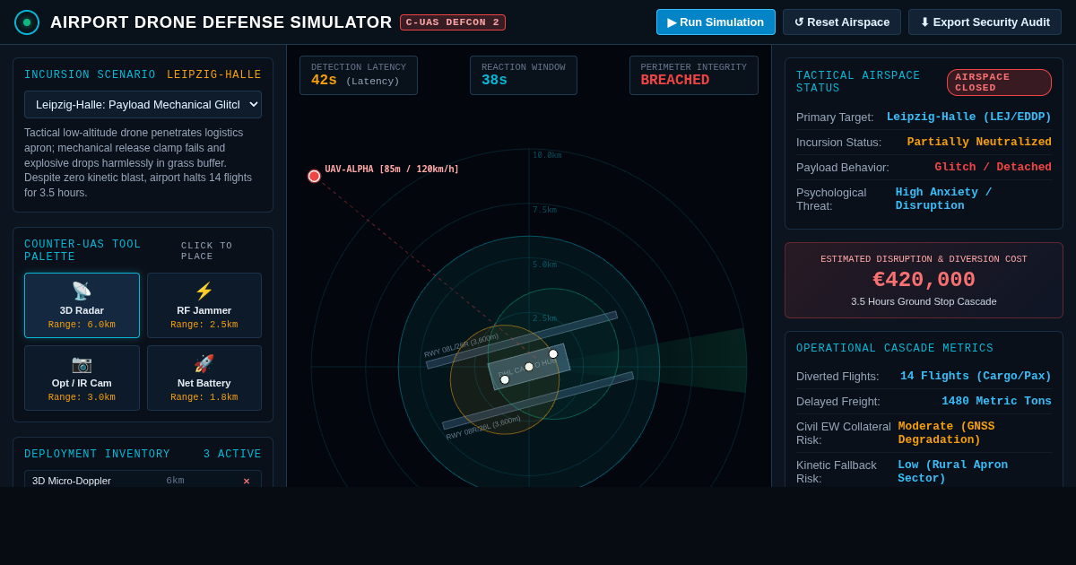
Task: Click the RWY 08L/26R runway
Action: pyautogui.click(x=521, y=340)
